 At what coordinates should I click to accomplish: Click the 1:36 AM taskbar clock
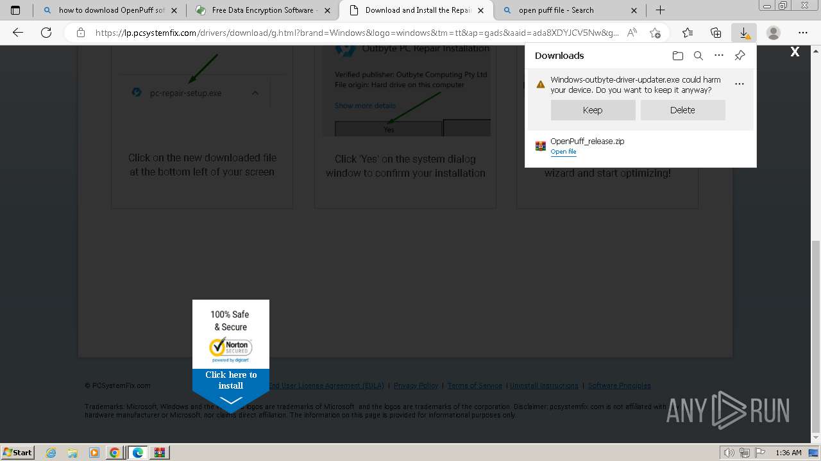click(788, 453)
